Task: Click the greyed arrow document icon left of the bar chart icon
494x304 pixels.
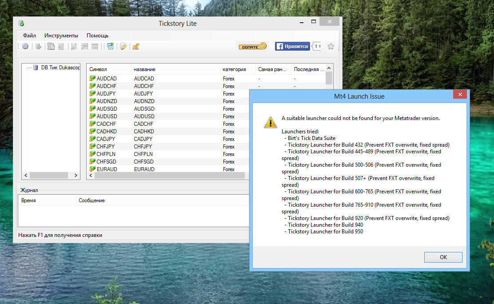Action: (61, 47)
